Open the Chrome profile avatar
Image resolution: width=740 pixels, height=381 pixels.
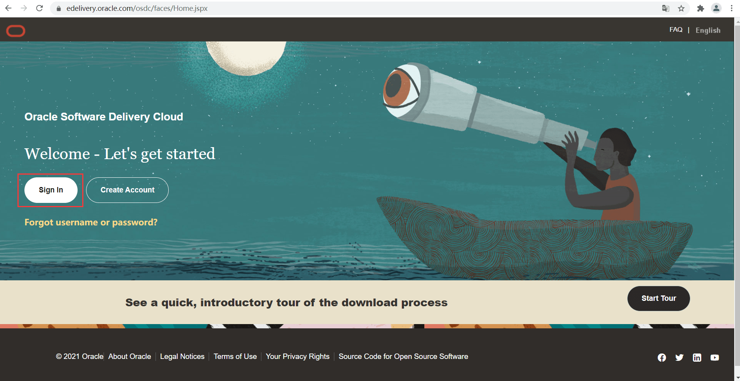[716, 8]
